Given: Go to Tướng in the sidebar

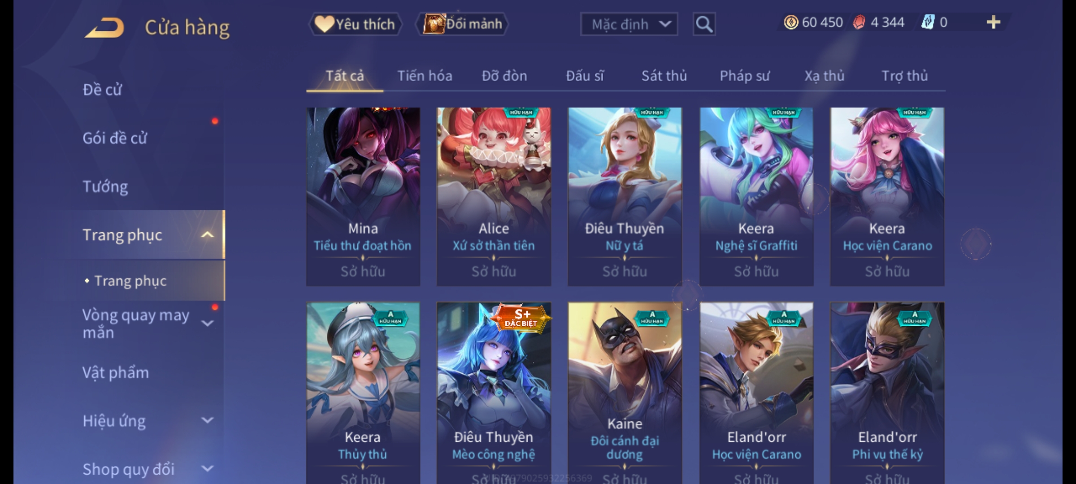Looking at the screenshot, I should tap(105, 186).
